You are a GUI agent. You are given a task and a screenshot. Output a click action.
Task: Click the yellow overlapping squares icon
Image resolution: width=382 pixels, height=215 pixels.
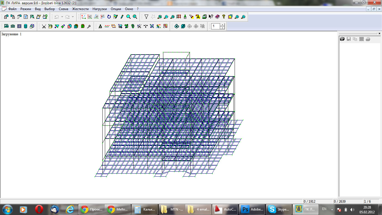(x=230, y=17)
